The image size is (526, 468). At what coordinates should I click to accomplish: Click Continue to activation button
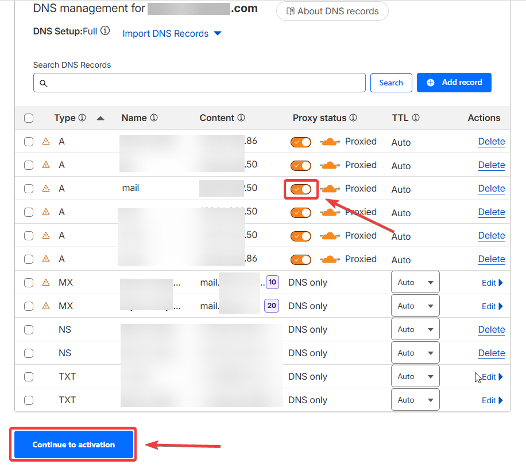pyautogui.click(x=74, y=444)
